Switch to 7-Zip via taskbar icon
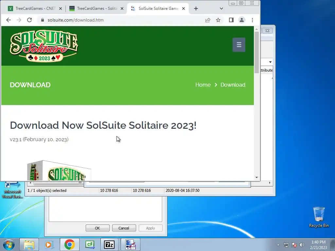The height and width of the screenshot is (251, 335). (109, 244)
